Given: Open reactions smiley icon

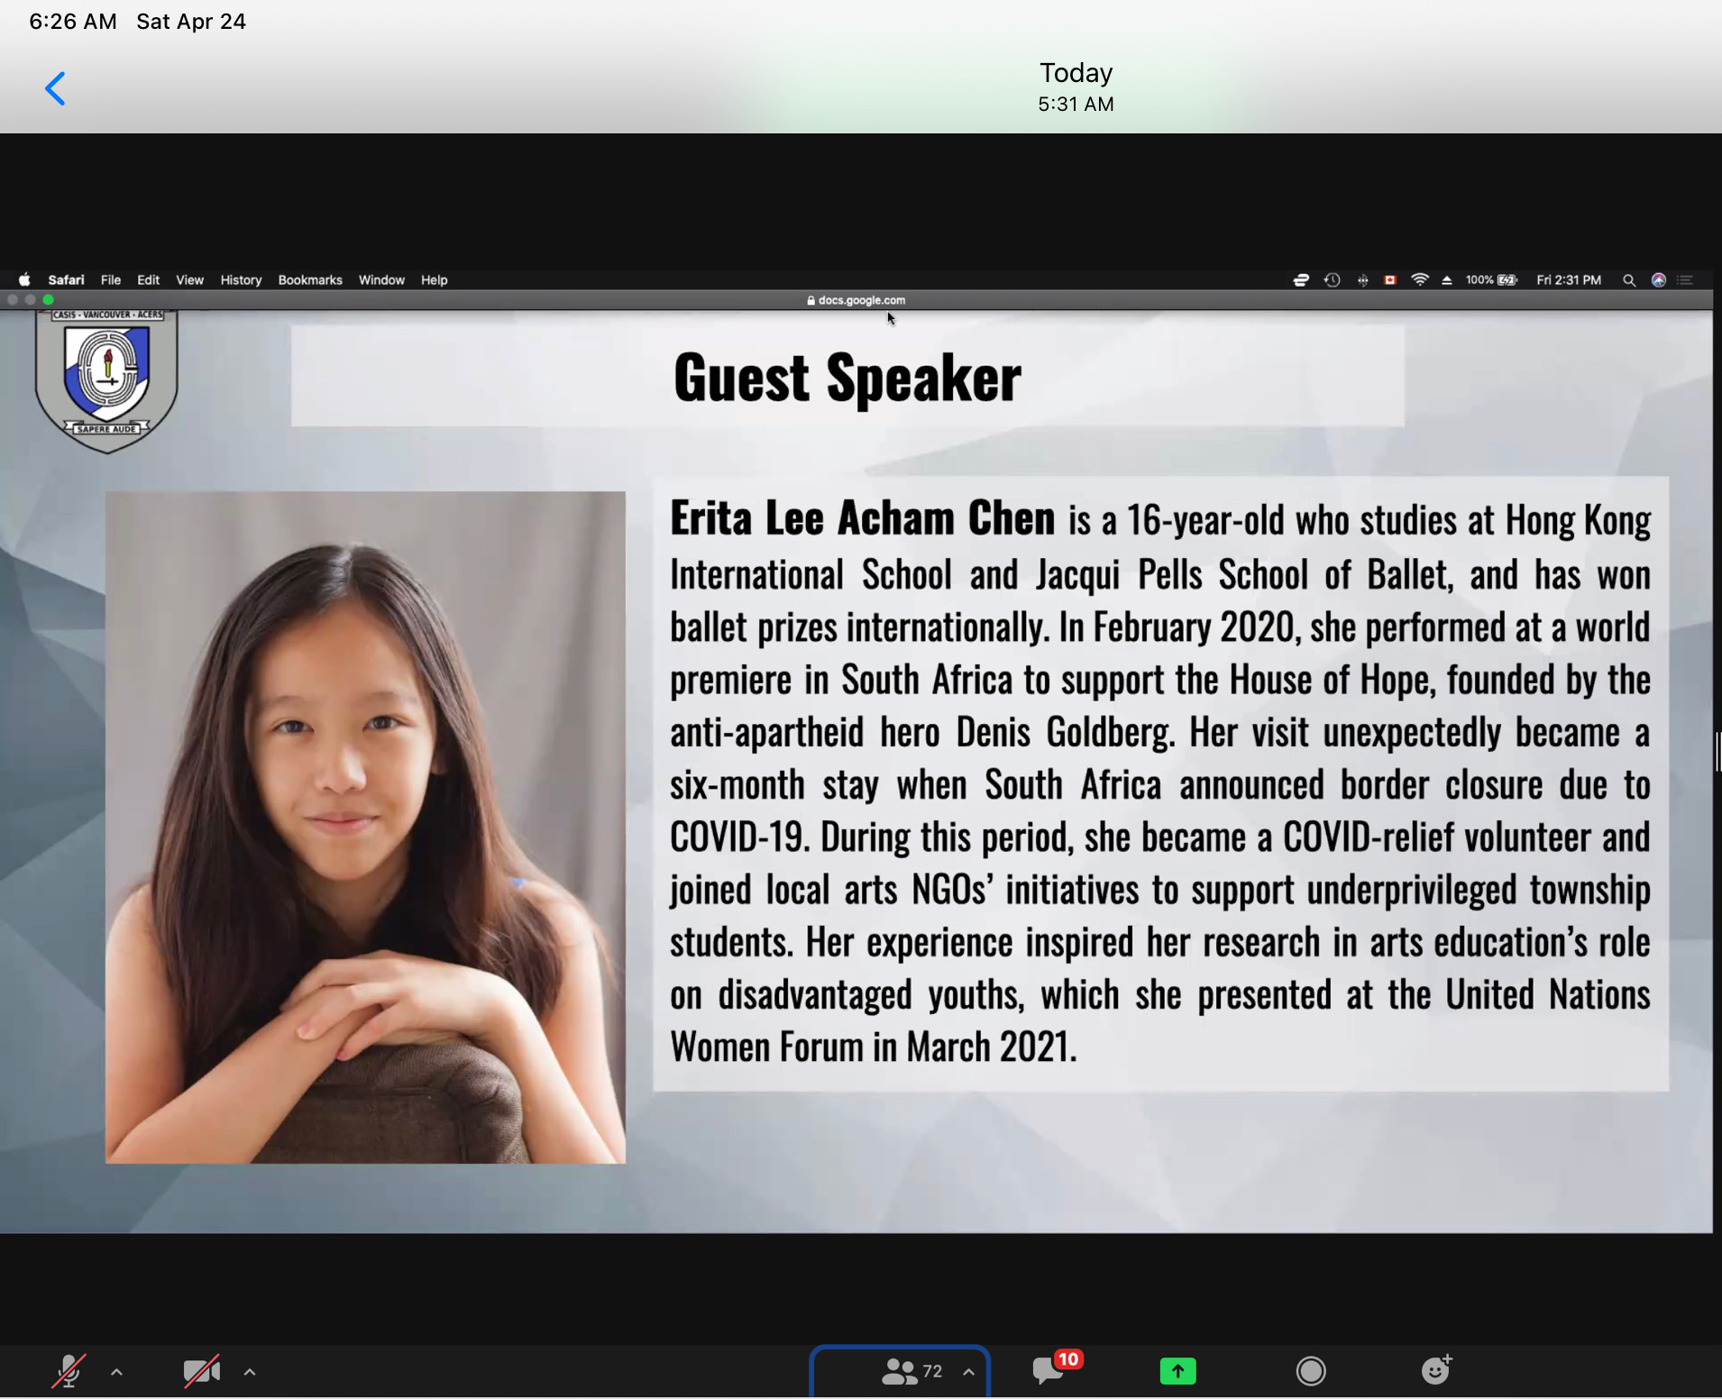Looking at the screenshot, I should [x=1436, y=1369].
